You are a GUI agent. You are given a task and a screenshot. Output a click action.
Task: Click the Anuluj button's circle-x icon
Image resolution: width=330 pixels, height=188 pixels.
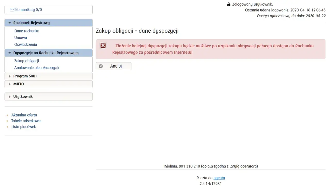(101, 66)
